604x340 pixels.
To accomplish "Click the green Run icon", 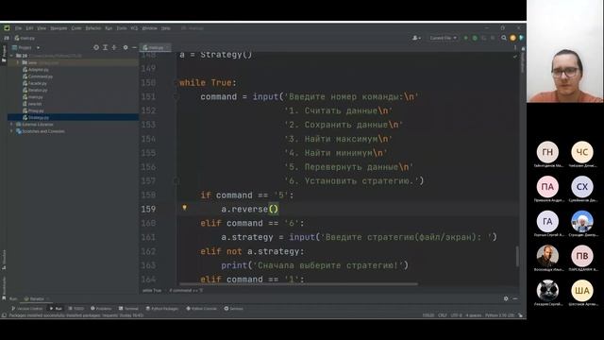I will point(465,38).
